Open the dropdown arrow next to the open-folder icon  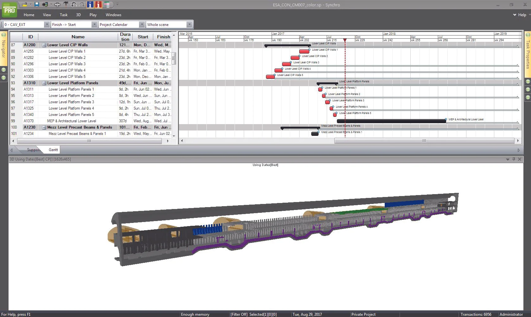coord(30,4)
